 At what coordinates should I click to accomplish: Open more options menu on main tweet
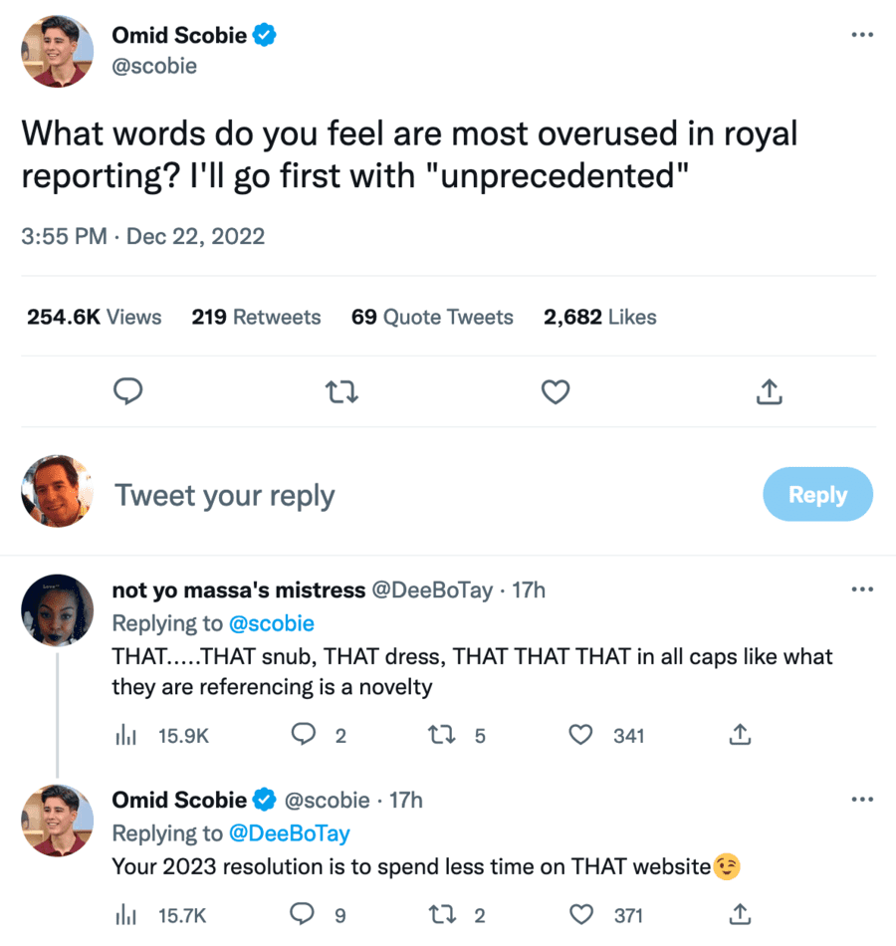(862, 36)
